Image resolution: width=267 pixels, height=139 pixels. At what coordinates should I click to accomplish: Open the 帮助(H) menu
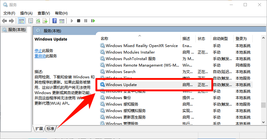(x=61, y=13)
